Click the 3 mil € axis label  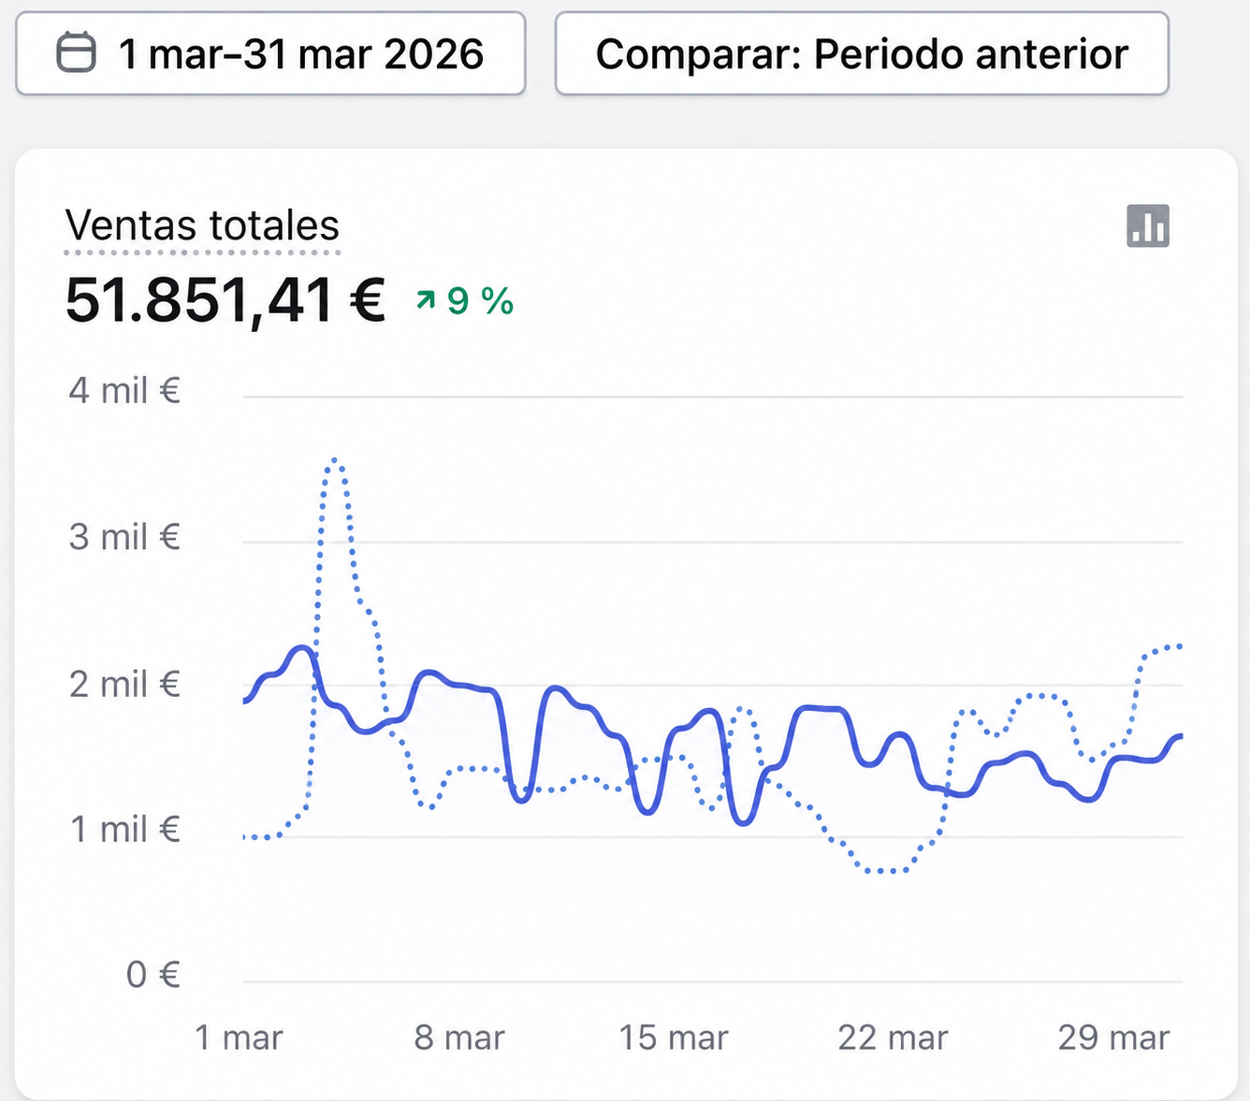tap(124, 537)
